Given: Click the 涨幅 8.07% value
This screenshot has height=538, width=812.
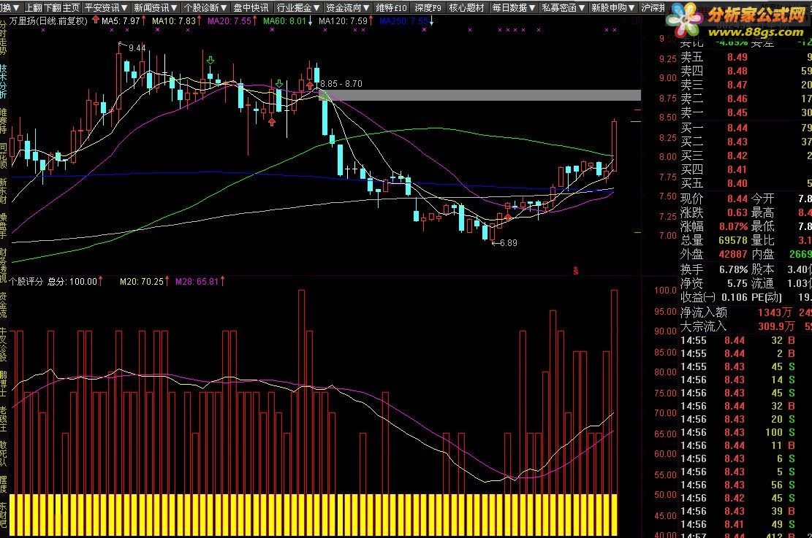Looking at the screenshot, I should (733, 226).
